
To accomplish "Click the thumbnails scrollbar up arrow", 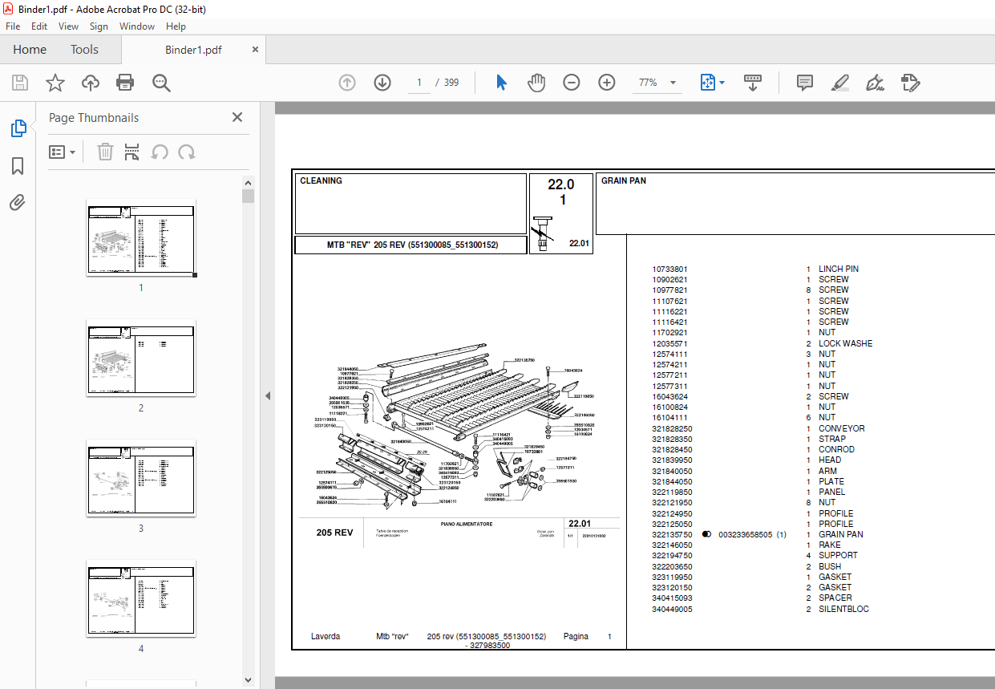I will [x=249, y=184].
